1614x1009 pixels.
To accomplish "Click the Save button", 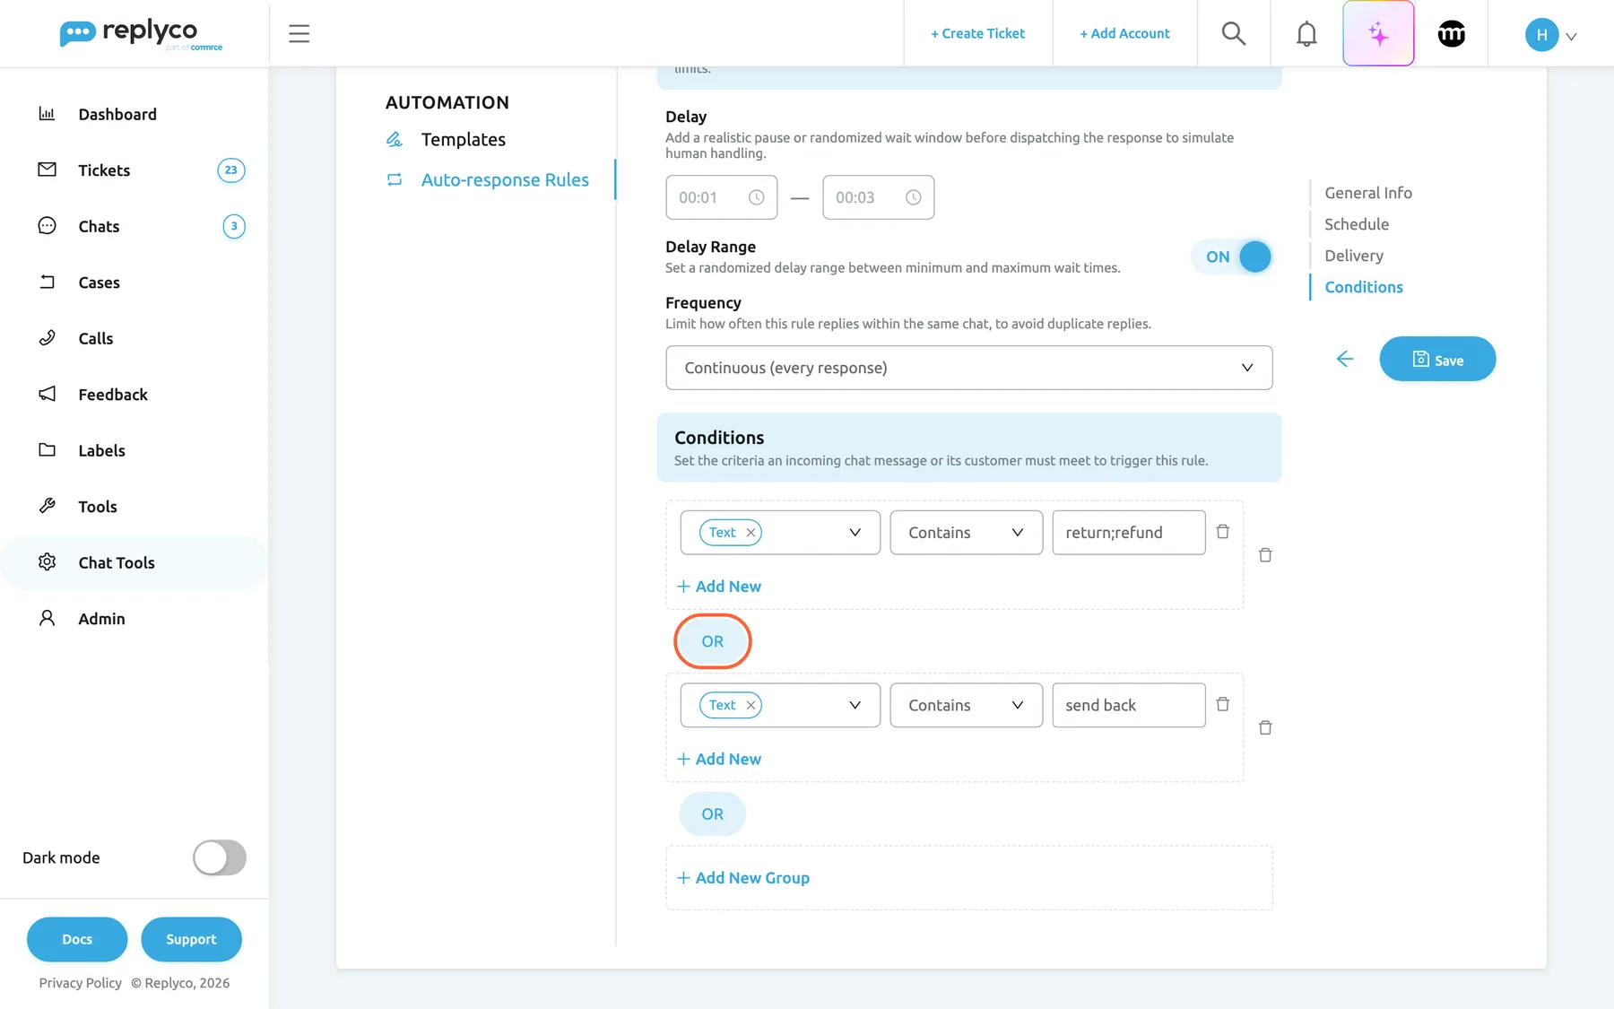I will pos(1437,359).
